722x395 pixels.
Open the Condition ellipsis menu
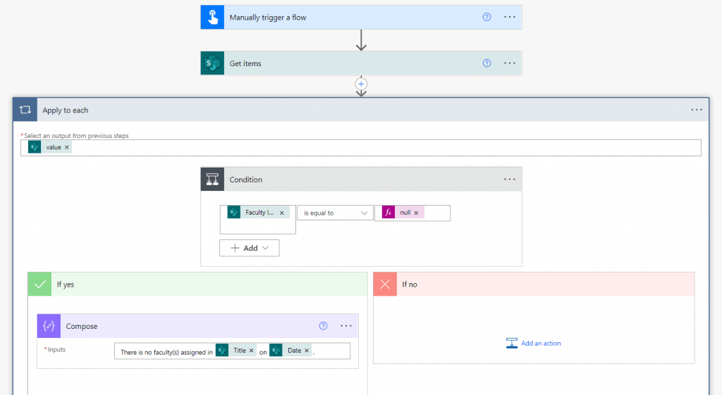[x=510, y=180]
